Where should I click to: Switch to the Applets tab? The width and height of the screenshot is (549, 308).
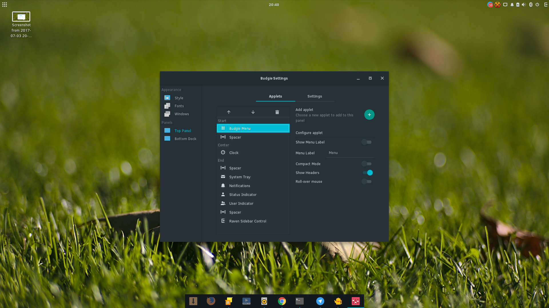(275, 96)
